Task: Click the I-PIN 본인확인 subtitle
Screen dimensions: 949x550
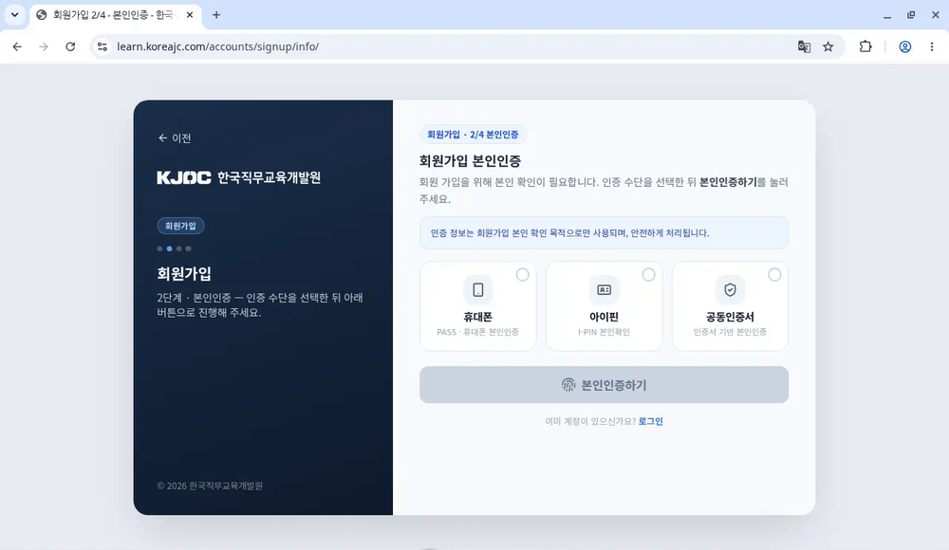Action: tap(604, 332)
